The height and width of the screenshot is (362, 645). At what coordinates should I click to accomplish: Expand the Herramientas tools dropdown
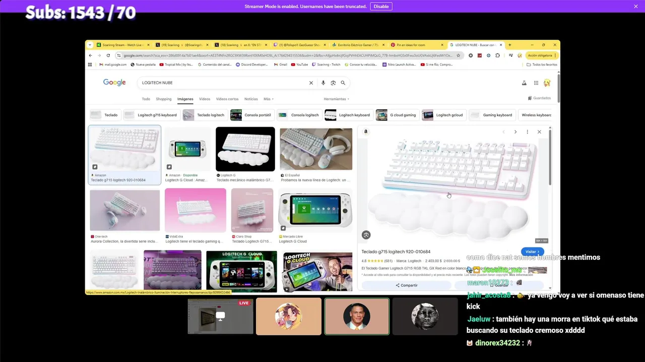point(336,99)
